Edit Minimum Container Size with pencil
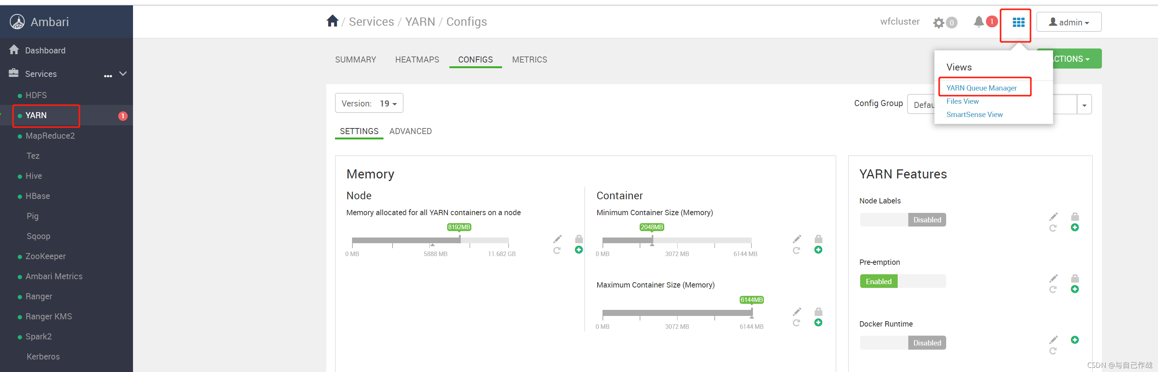This screenshot has height=372, width=1158. coord(797,239)
